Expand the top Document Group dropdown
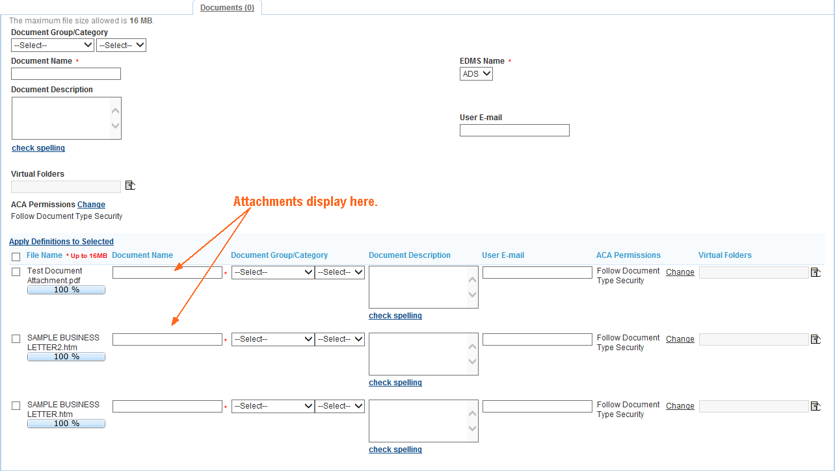This screenshot has height=471, width=835. [53, 45]
